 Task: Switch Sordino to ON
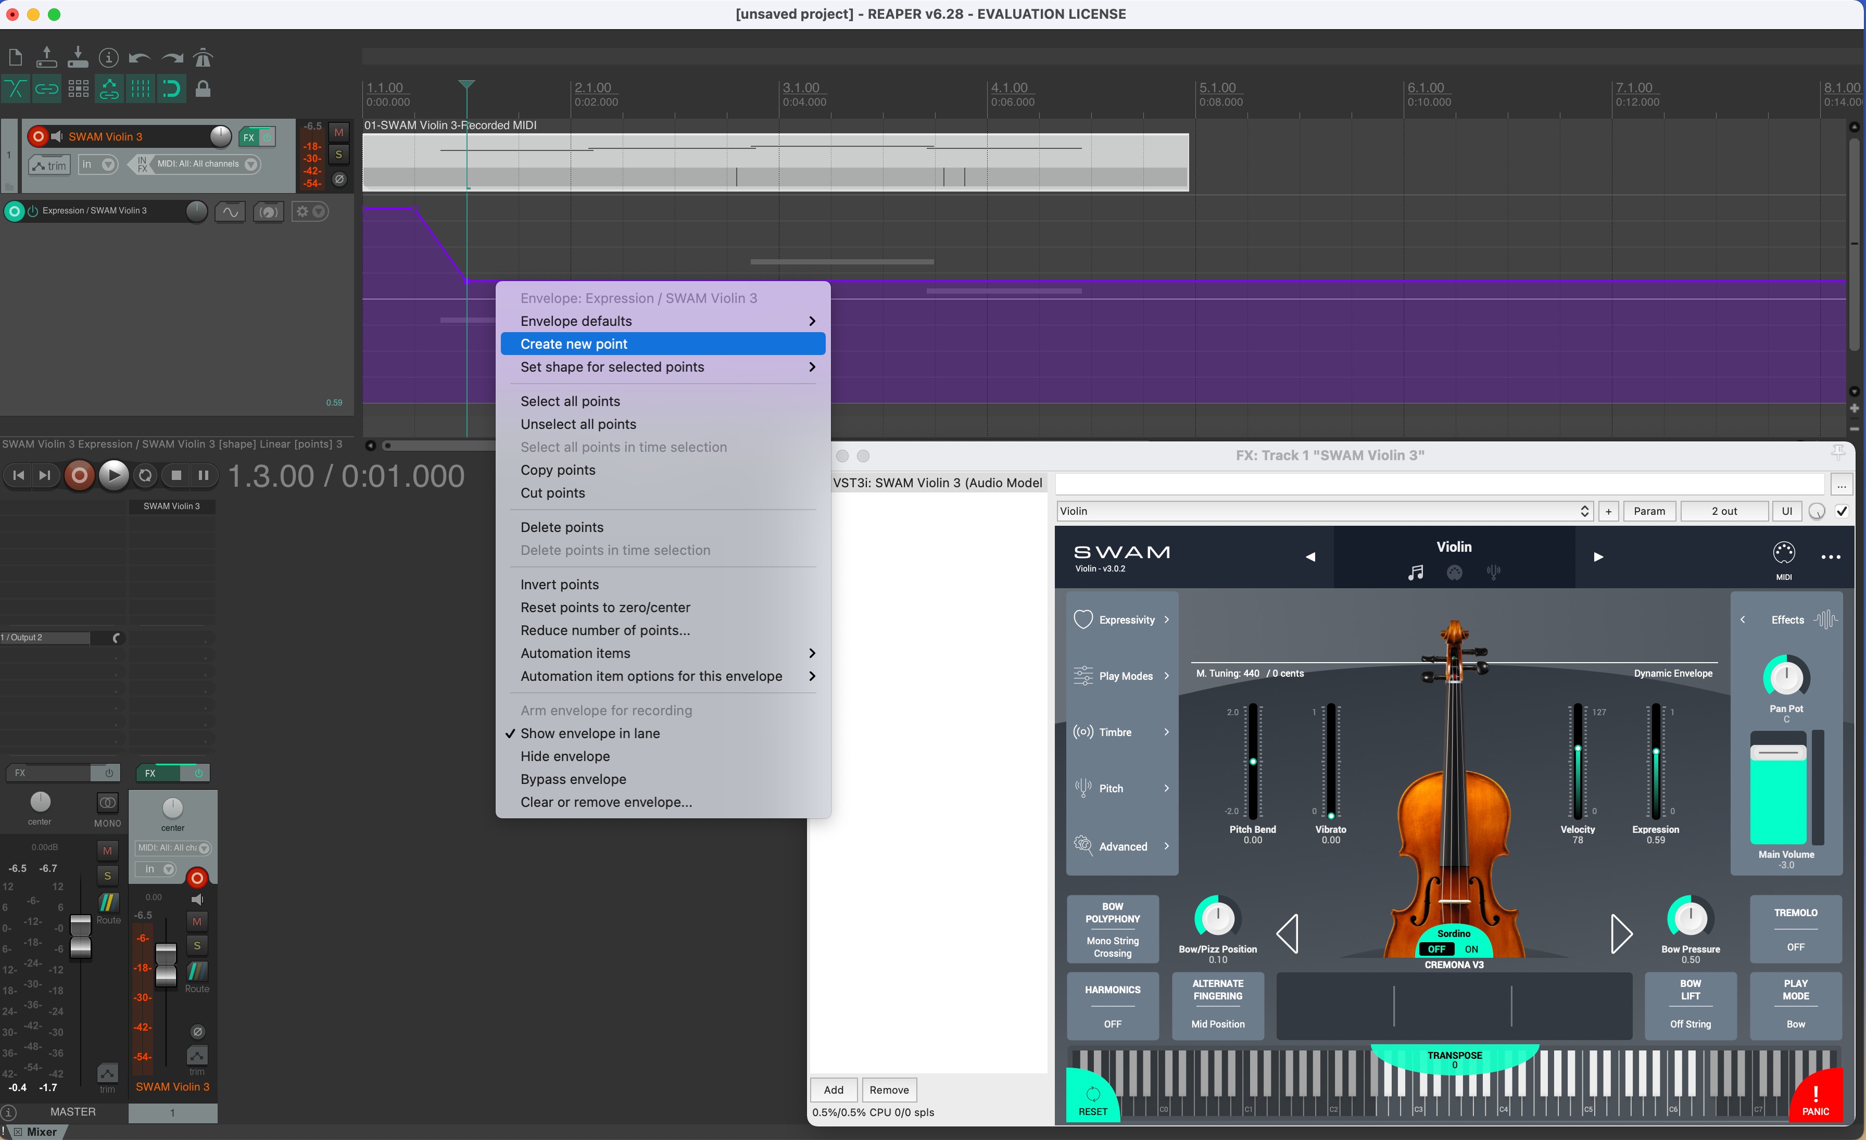click(x=1471, y=948)
